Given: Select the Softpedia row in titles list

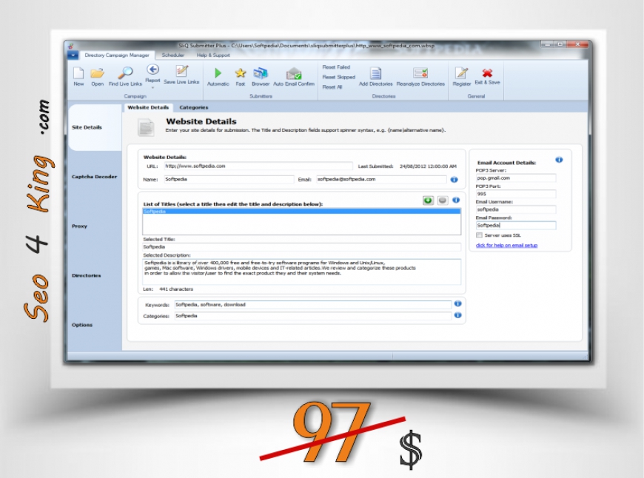Looking at the screenshot, I should point(301,211).
